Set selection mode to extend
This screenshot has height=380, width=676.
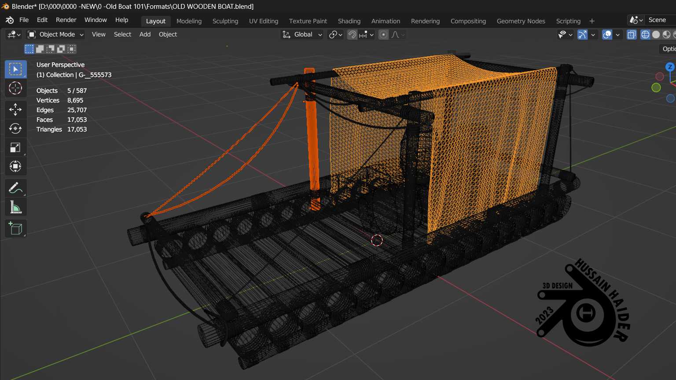(40, 49)
